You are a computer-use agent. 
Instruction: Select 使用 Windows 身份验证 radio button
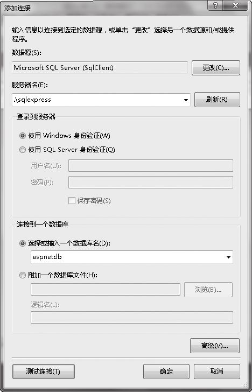pyautogui.click(x=23, y=136)
